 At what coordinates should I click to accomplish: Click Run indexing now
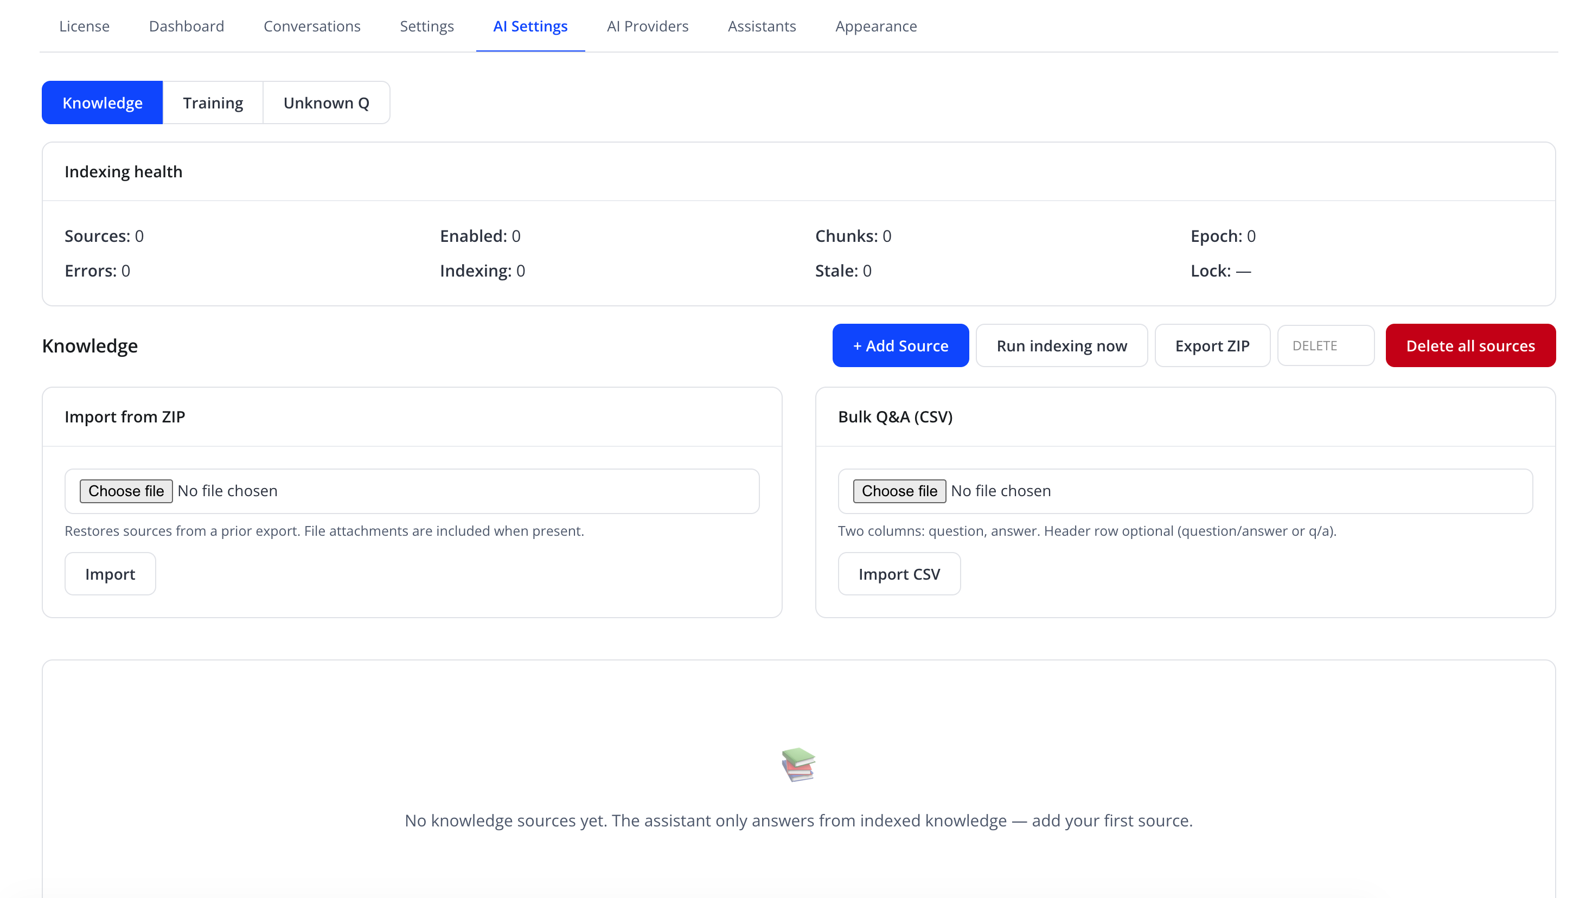coord(1061,345)
